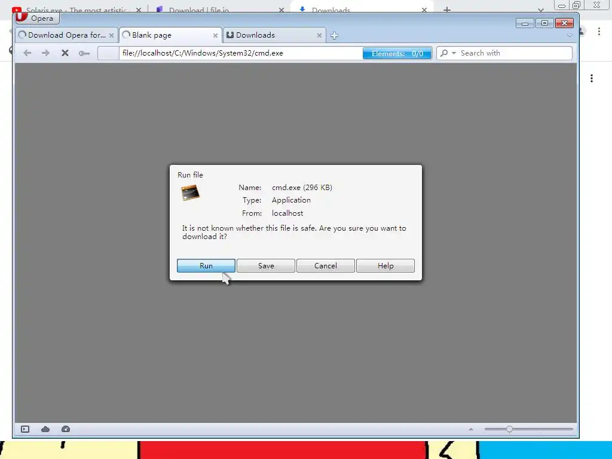Image resolution: width=612 pixels, height=459 pixels.
Task: Open the password wand key icon
Action: pos(84,53)
